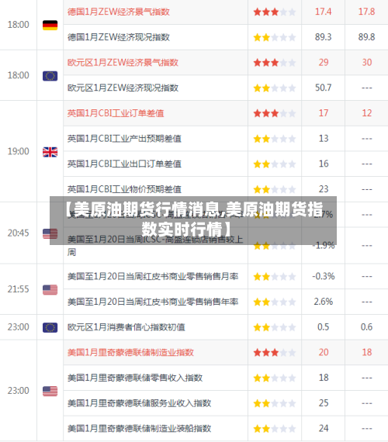
Task: Open 美国至1月20日当周红皮书商业零售销售月率
Action: [x=153, y=276]
